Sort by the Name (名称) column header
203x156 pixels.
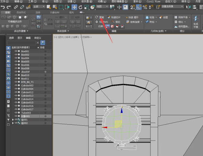click(x=25, y=48)
